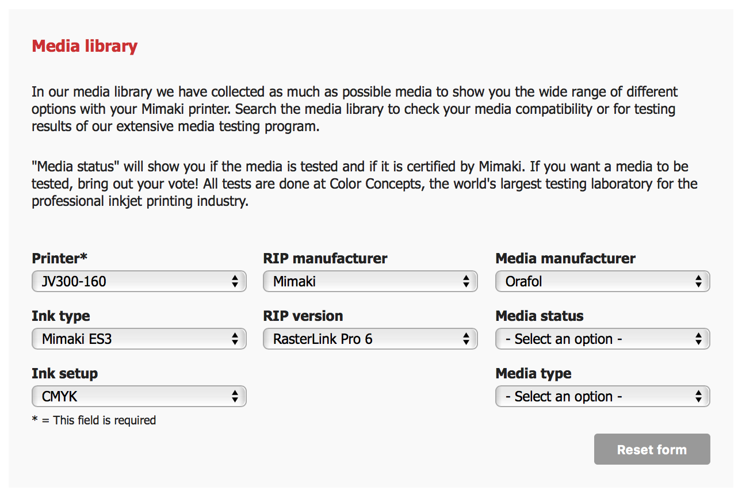Click the RIP version label
The width and height of the screenshot is (742, 498).
click(303, 316)
